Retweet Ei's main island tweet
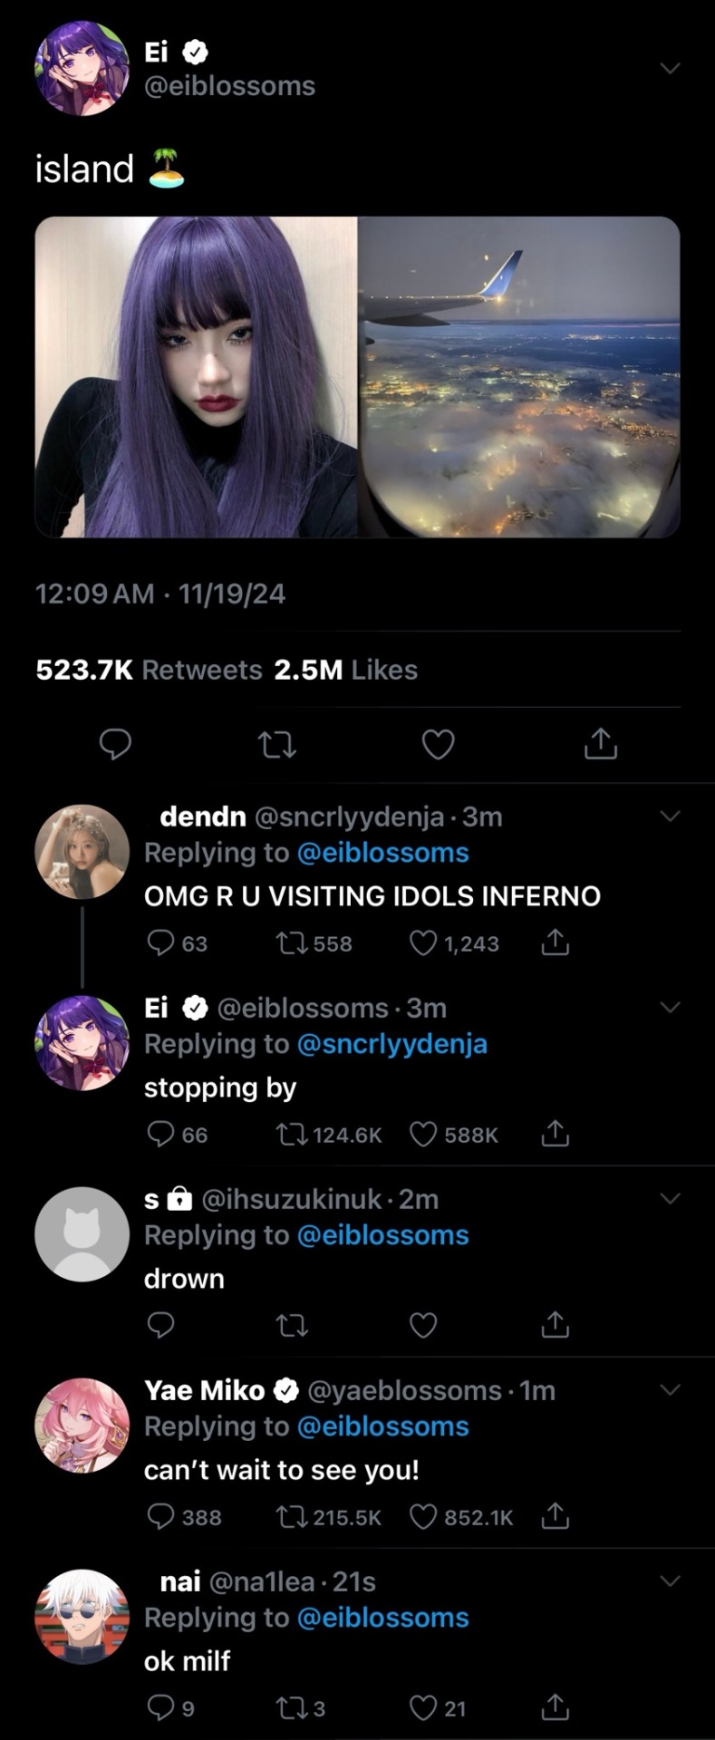 coord(276,745)
